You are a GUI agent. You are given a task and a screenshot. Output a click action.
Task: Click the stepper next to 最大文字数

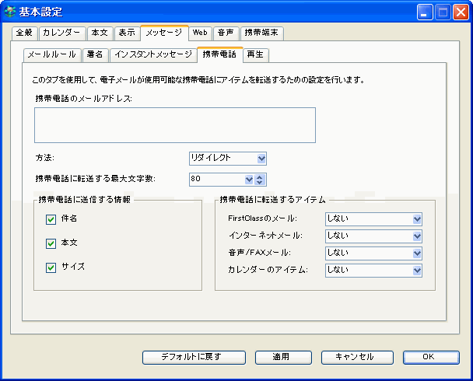click(x=261, y=179)
